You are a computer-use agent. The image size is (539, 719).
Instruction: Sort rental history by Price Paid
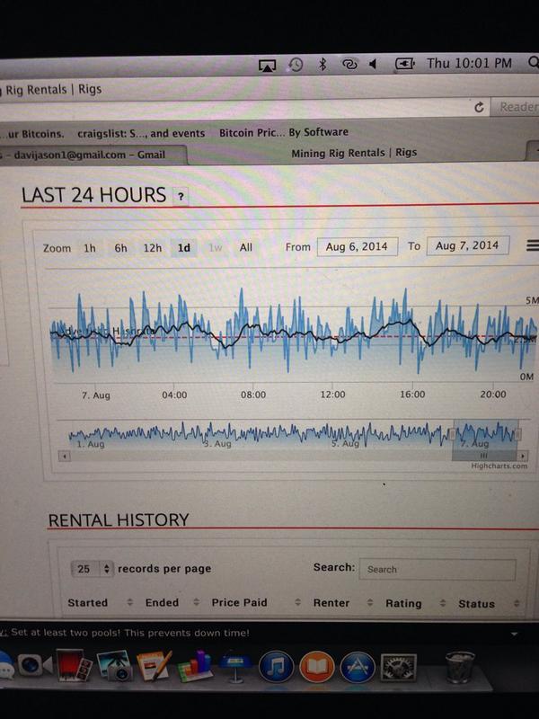click(x=256, y=602)
